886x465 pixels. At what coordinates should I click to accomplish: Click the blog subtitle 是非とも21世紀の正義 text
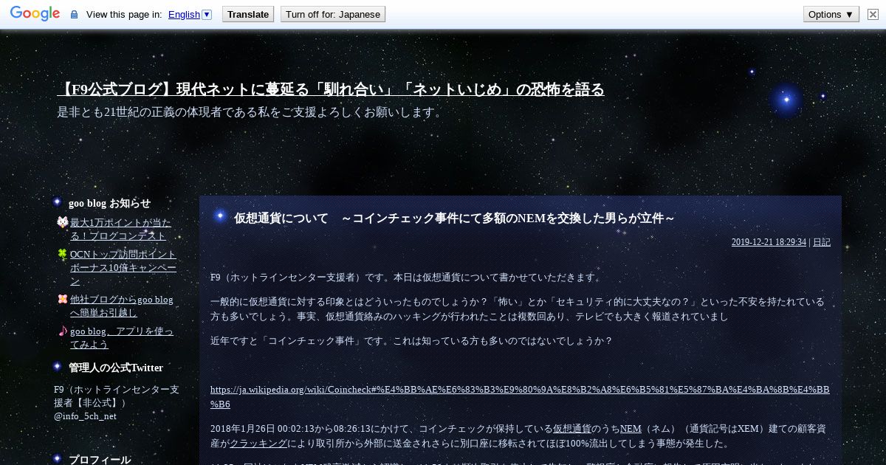coord(250,112)
